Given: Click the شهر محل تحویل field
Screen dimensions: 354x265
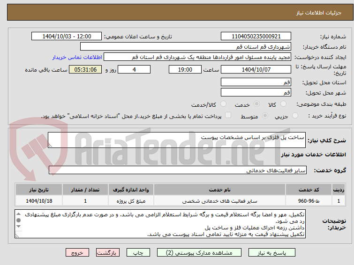Looking at the screenshot, I should [256, 92].
